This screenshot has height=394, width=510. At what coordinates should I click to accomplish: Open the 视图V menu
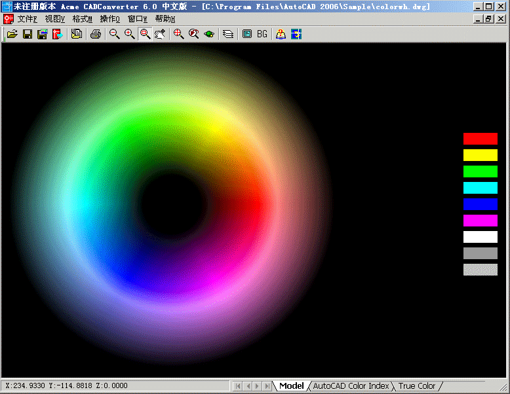point(55,19)
